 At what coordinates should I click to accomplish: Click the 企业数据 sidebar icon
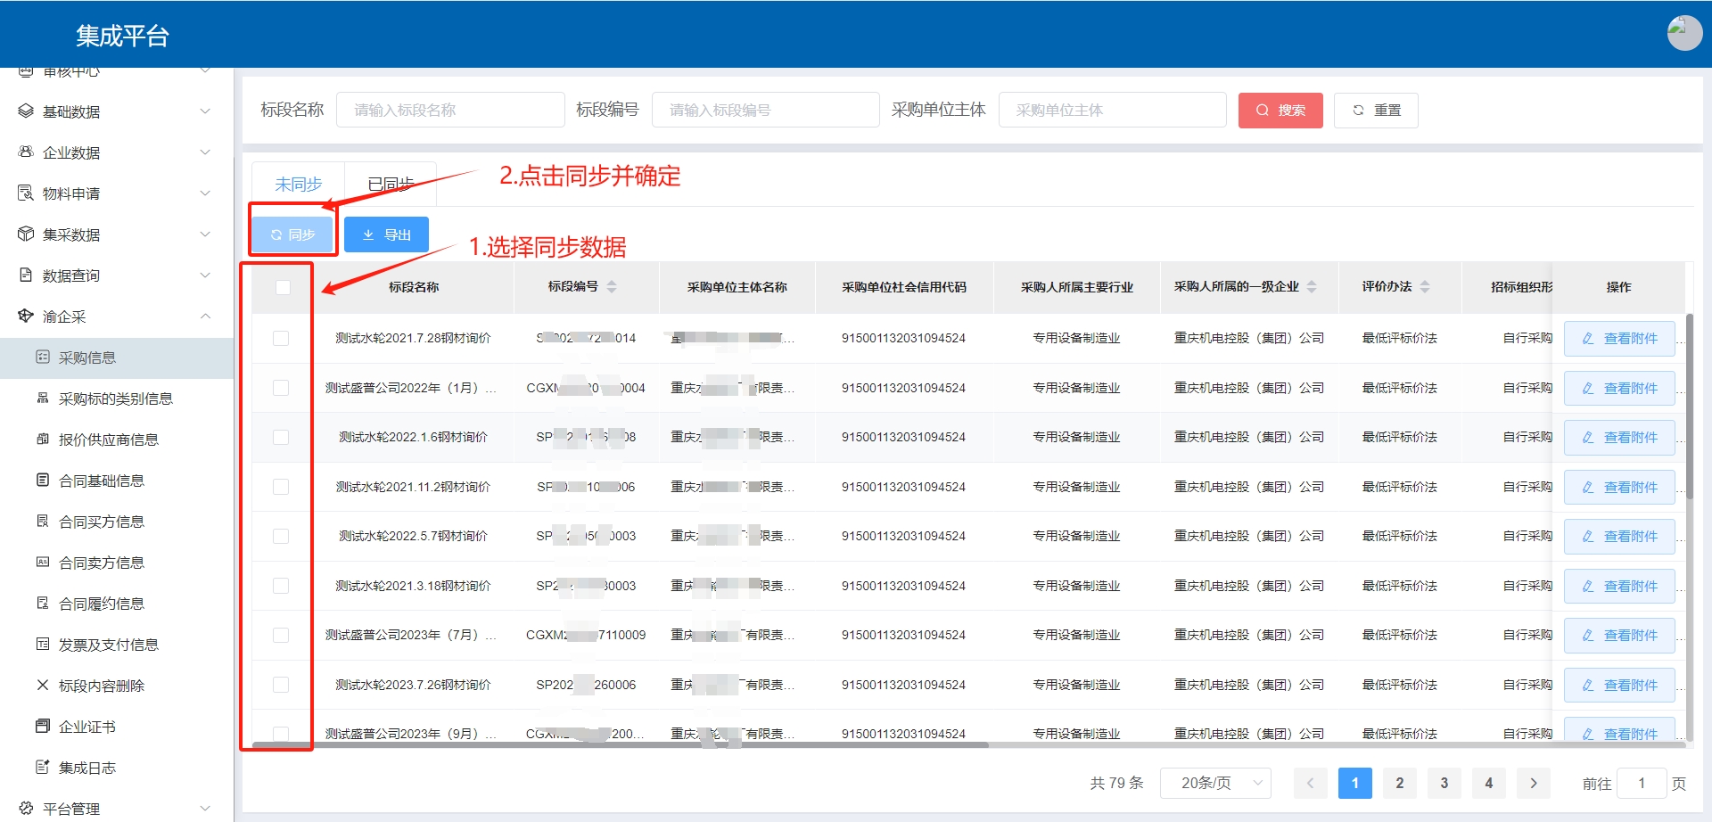pos(26,152)
